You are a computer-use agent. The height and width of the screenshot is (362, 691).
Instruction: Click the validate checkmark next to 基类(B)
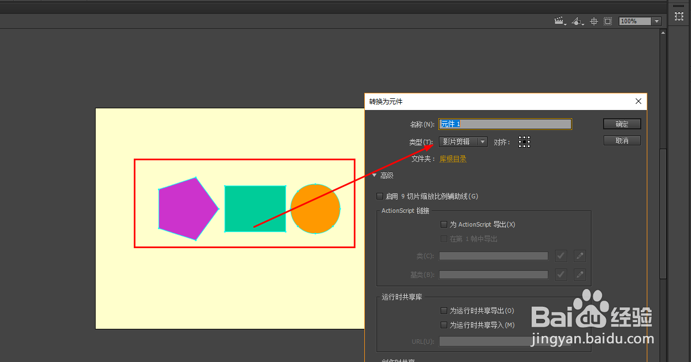tap(561, 274)
